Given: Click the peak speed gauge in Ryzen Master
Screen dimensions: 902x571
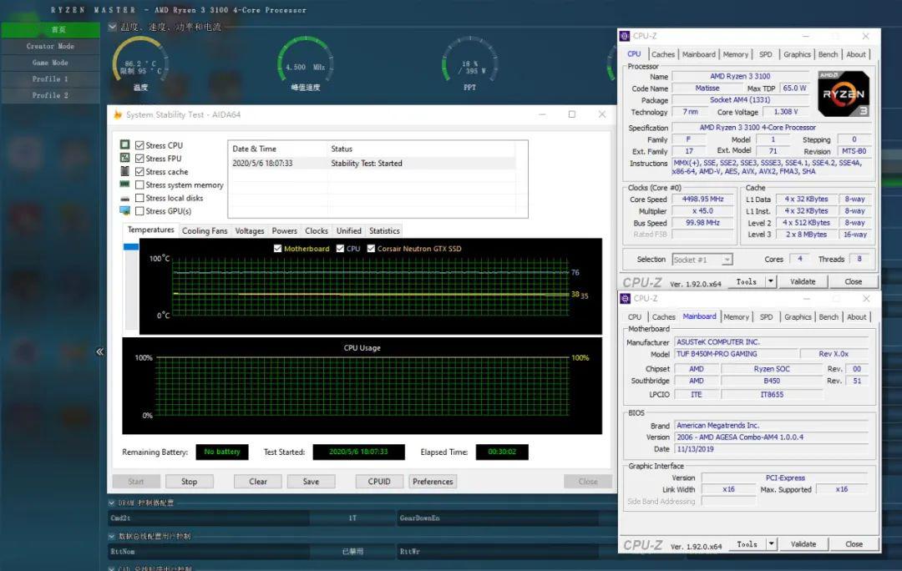Looking at the screenshot, I should (x=305, y=63).
